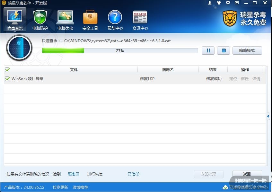Open the 电脑防护 protection tab
The height and width of the screenshot is (192, 272).
[40, 20]
